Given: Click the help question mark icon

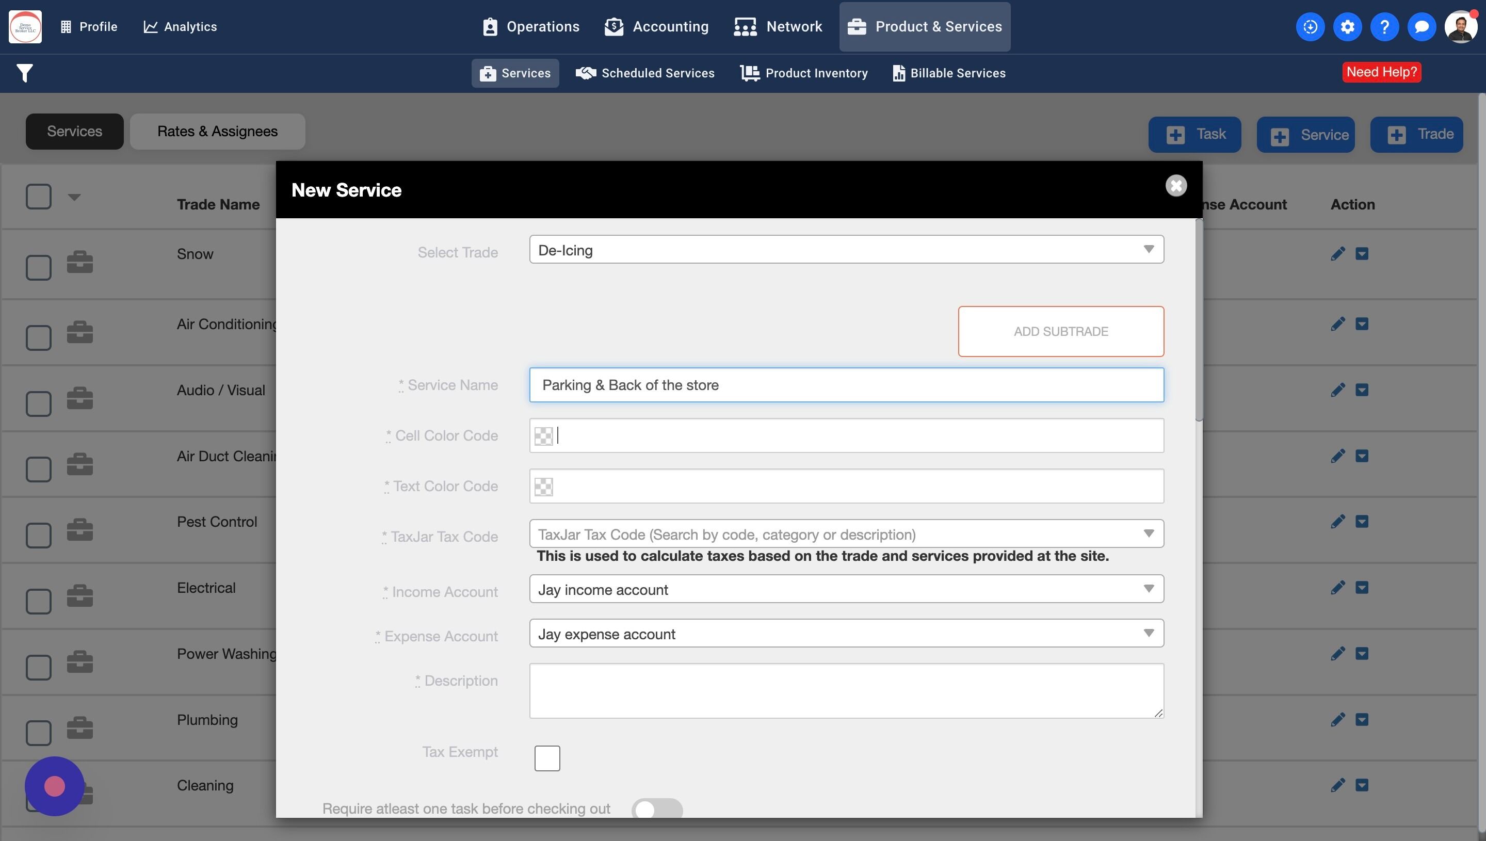Looking at the screenshot, I should pyautogui.click(x=1384, y=26).
